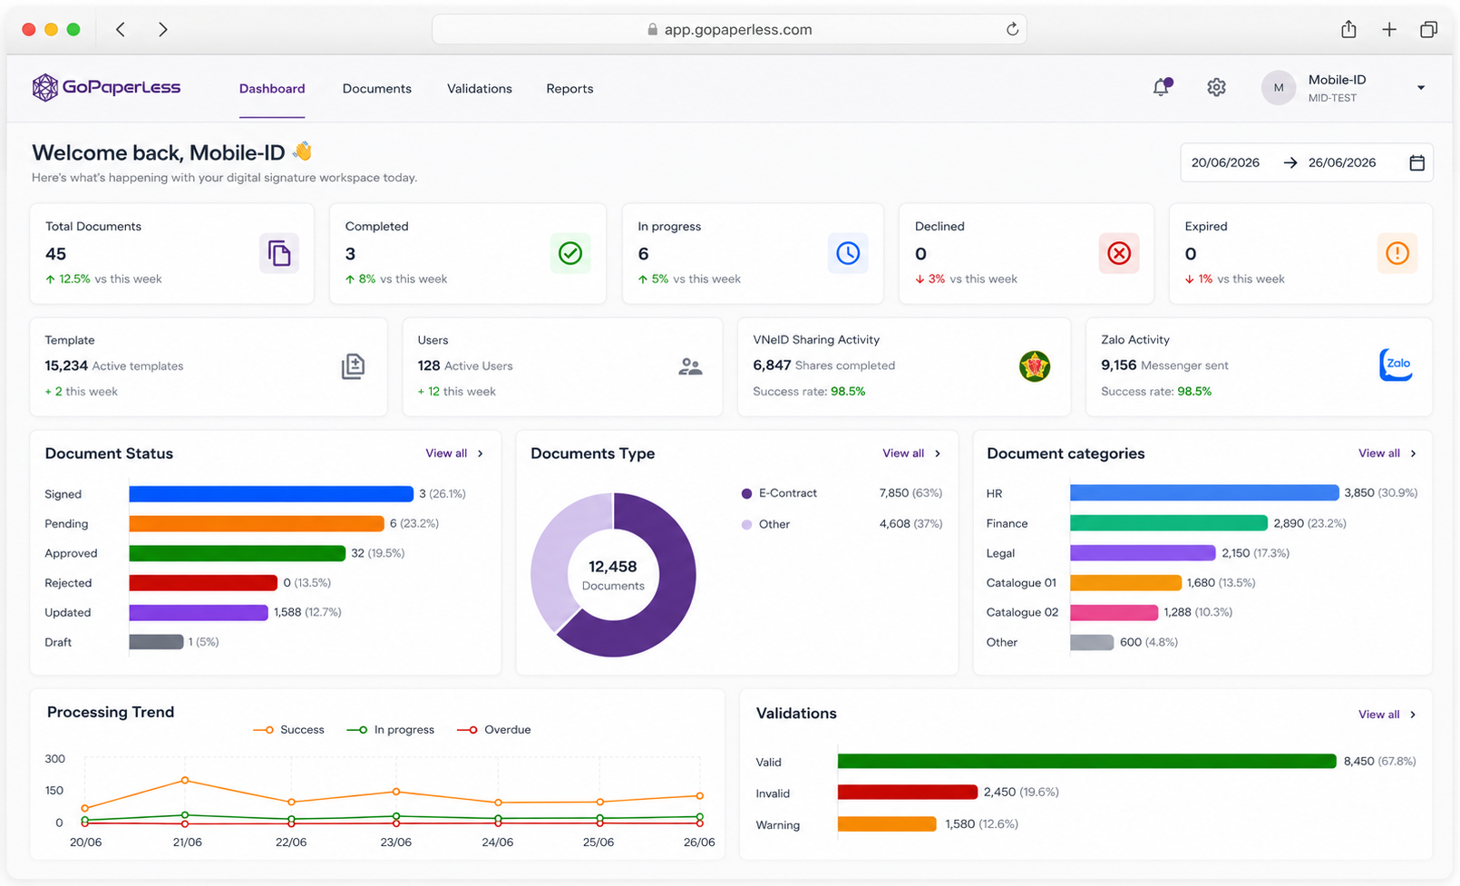
Task: Click the Declined red X icon
Action: (x=1119, y=253)
